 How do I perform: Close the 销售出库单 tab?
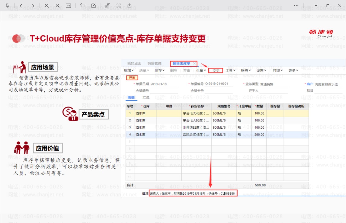tap(194, 64)
